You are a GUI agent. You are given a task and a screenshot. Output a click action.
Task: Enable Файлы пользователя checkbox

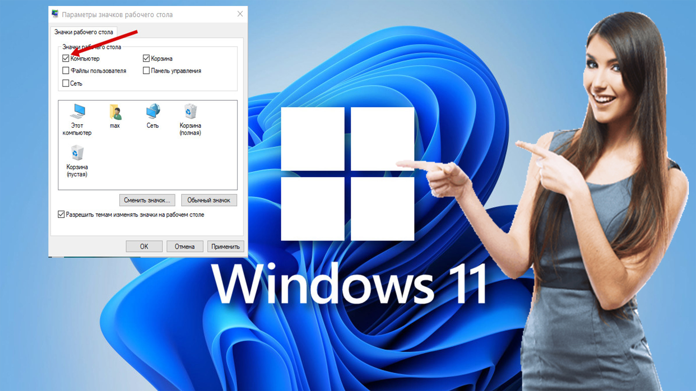(x=66, y=71)
